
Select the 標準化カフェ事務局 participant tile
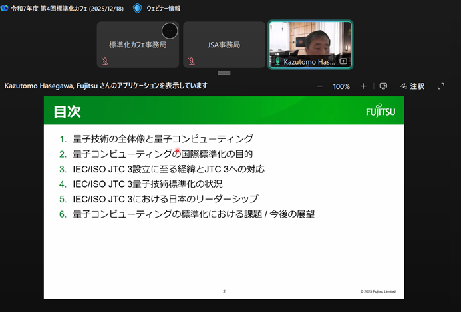pyautogui.click(x=138, y=45)
